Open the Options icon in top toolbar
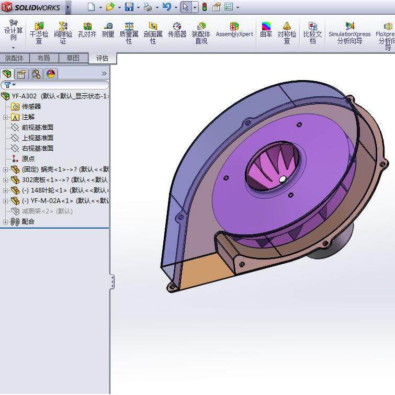 click(229, 7)
